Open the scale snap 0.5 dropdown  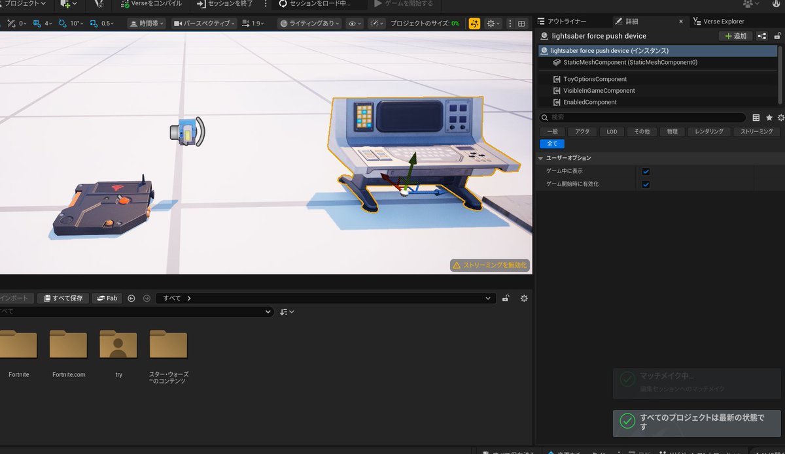pos(109,24)
